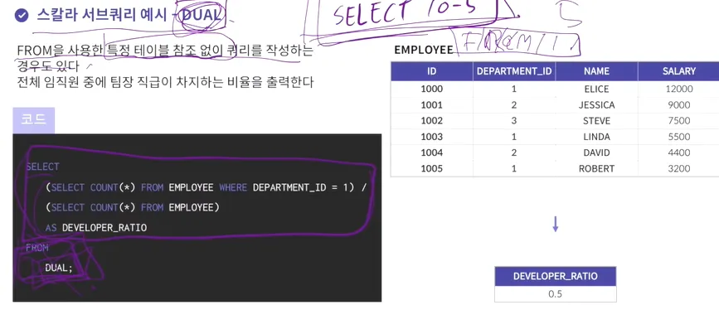The height and width of the screenshot is (334, 719).
Task: Click the DUAL; text in the code block
Action: pyautogui.click(x=59, y=268)
